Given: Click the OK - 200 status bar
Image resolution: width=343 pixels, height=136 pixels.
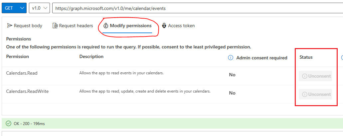Looking at the screenshot, I should [172, 124].
